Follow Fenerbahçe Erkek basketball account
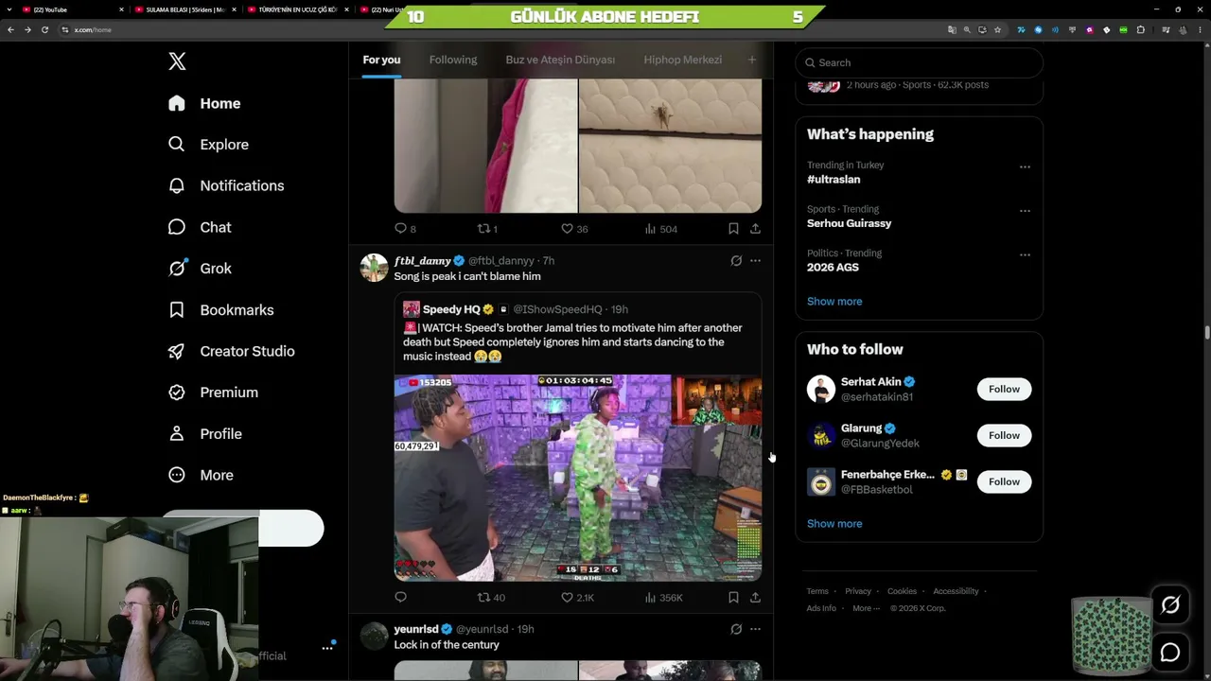The width and height of the screenshot is (1211, 681). point(1004,481)
